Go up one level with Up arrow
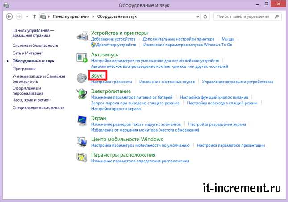This screenshot has width=288, height=202. pos(35,16)
